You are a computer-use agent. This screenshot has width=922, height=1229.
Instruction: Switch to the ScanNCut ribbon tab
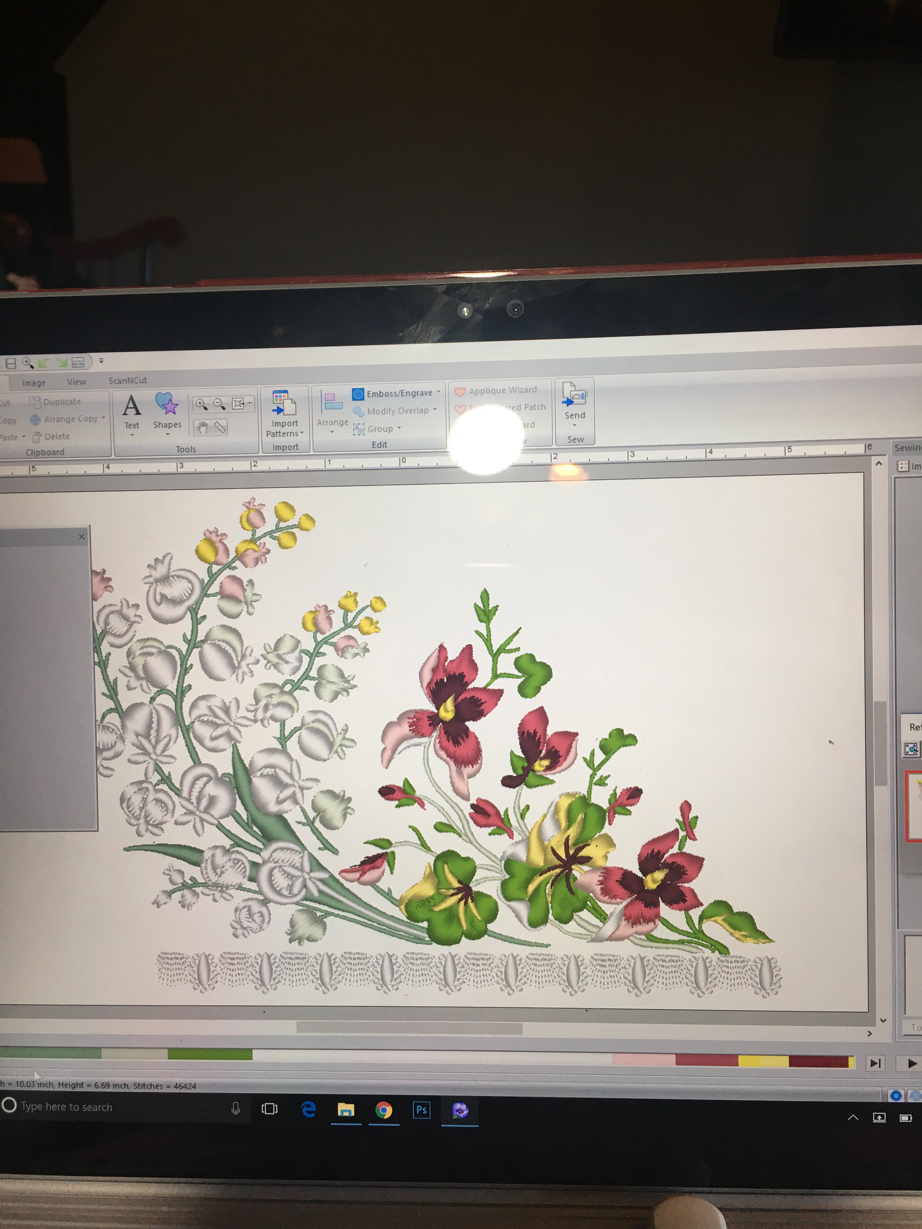coord(127,381)
